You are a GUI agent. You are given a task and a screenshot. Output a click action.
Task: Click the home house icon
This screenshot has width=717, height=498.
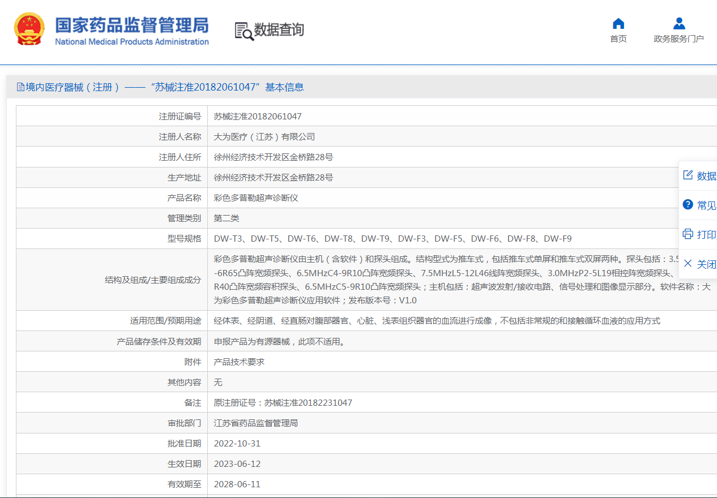pos(618,23)
